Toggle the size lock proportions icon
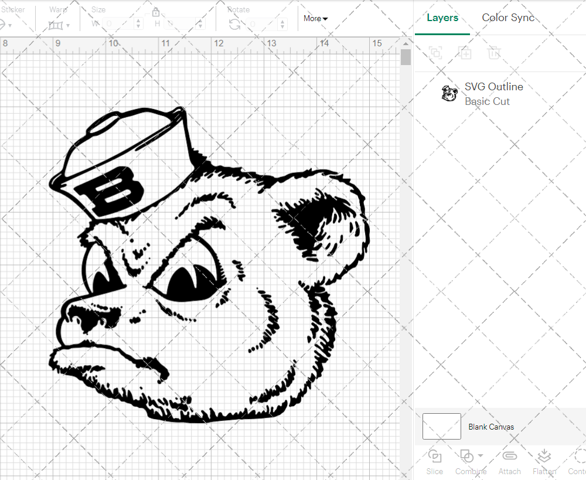Image resolution: width=586 pixels, height=480 pixels. 156,12
